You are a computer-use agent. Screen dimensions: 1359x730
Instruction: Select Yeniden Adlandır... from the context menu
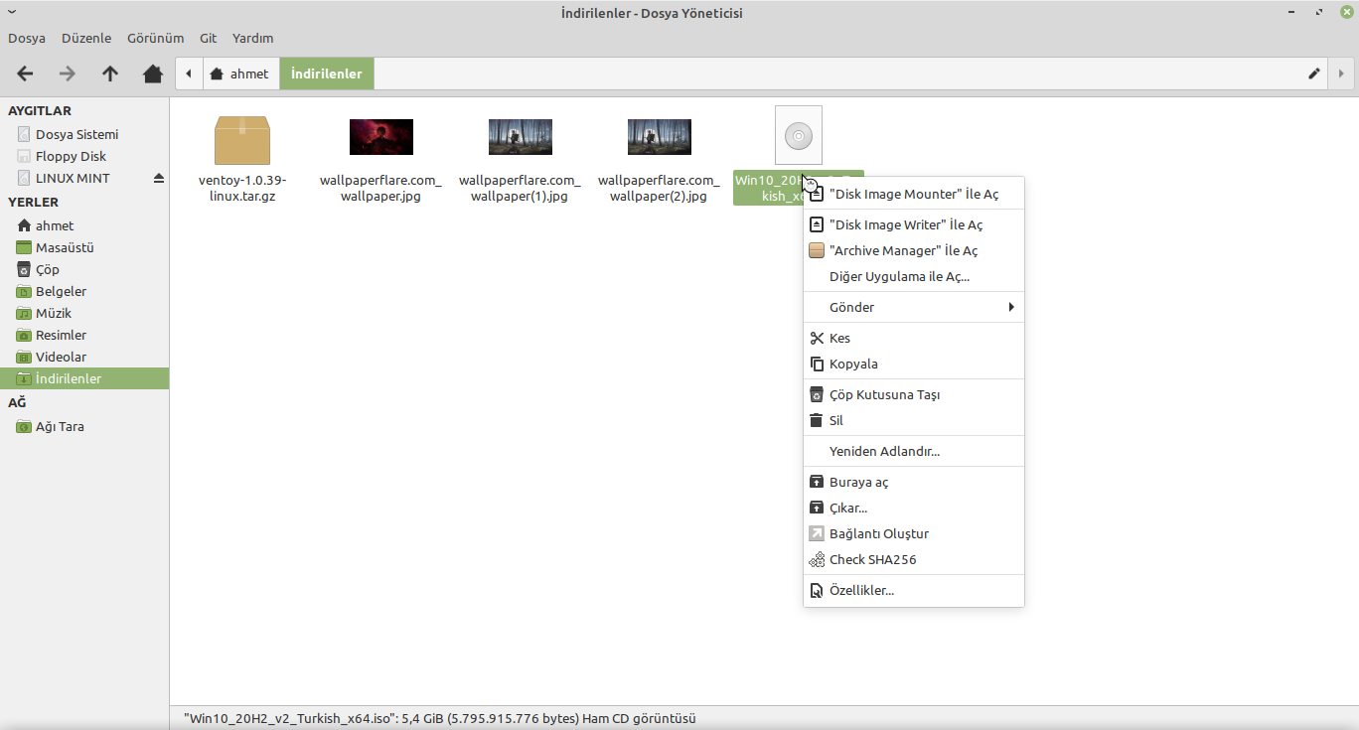tap(914, 452)
